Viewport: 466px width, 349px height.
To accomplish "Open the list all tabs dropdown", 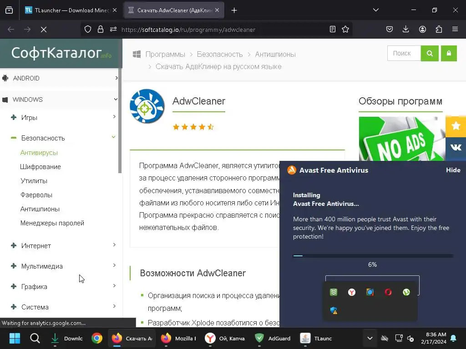I will click(x=376, y=10).
